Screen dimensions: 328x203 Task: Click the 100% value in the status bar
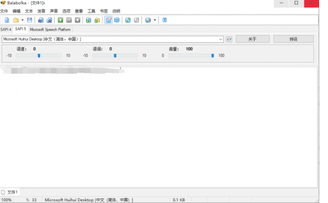6,200
